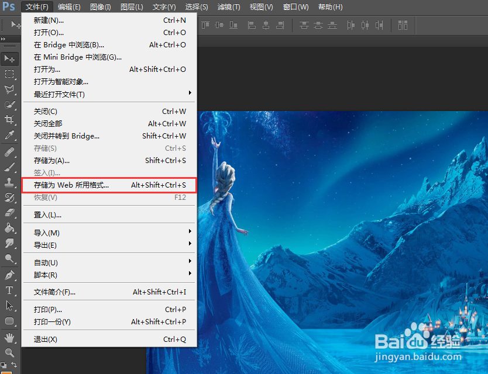488x374 pixels.
Task: Open the 选择(S) menu
Action: (197, 7)
